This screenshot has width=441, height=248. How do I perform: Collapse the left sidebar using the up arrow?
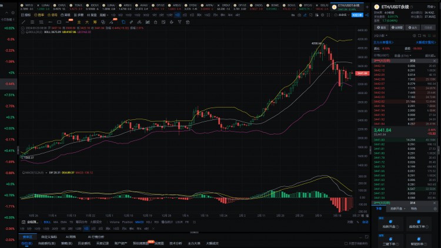pos(6,13)
